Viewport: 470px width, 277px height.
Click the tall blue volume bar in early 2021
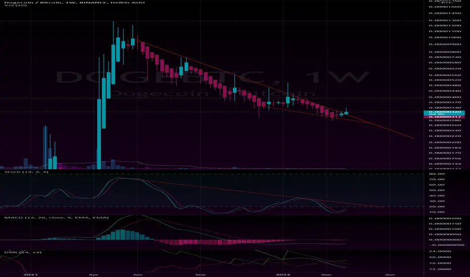(45, 148)
